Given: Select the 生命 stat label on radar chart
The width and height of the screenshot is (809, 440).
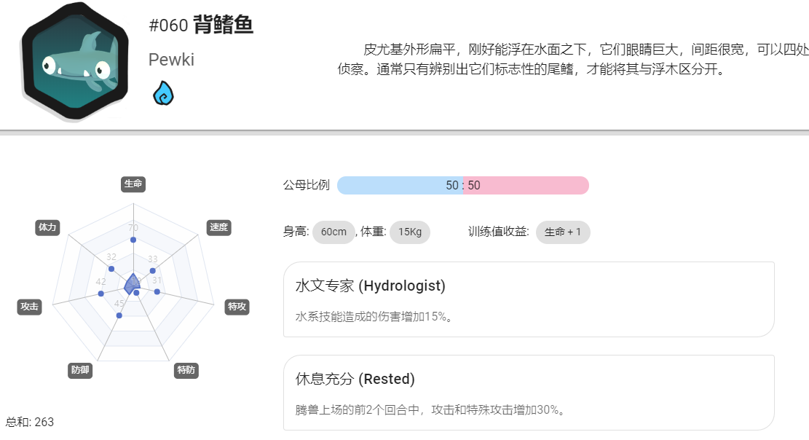Looking at the screenshot, I should point(133,184).
